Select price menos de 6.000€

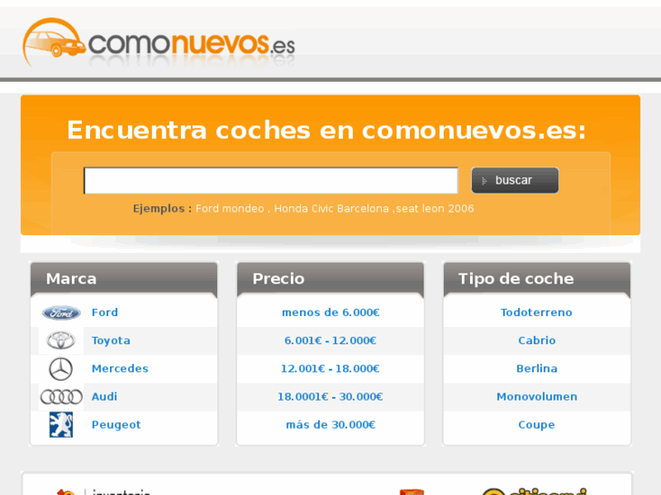click(x=331, y=312)
